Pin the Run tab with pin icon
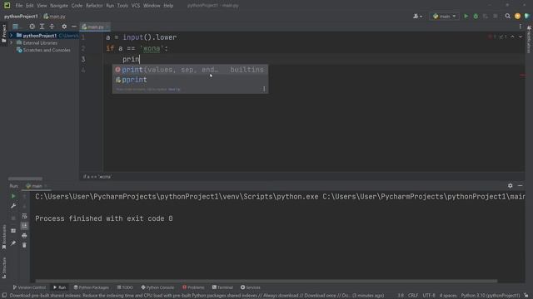The width and height of the screenshot is (533, 299). click(x=13, y=243)
